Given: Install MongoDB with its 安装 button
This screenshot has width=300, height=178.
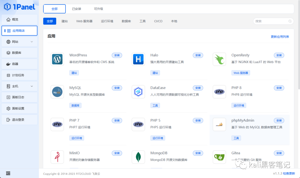Looking at the screenshot, I should click(198, 153).
